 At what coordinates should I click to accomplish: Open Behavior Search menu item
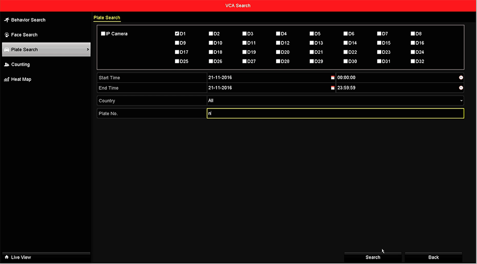pos(46,20)
